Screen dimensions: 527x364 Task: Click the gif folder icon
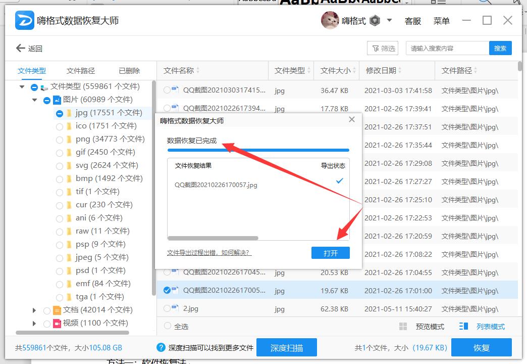point(69,153)
